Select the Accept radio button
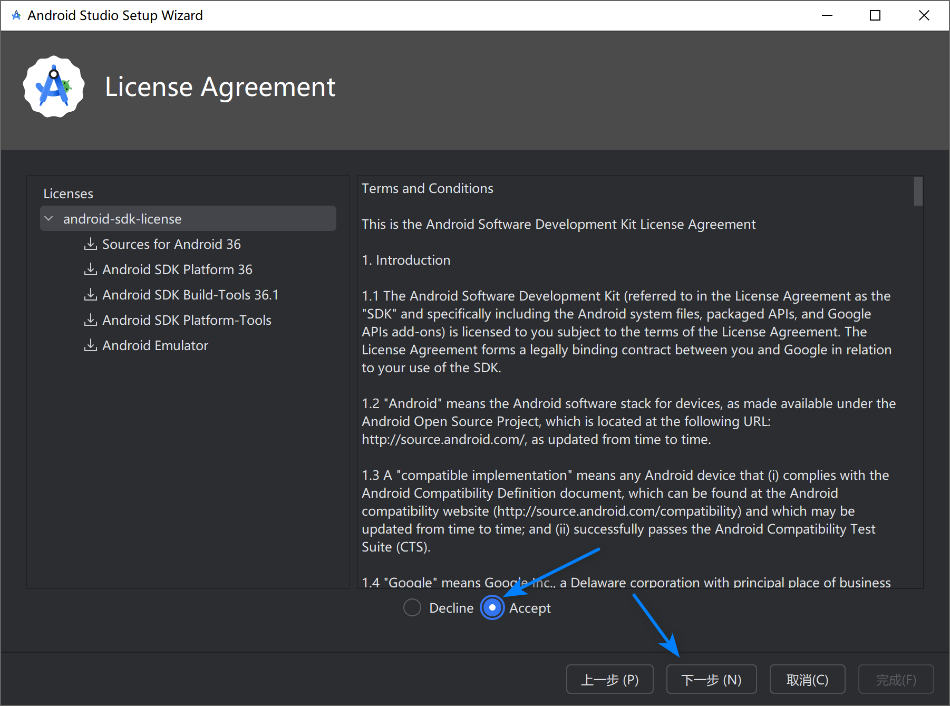Viewport: 950px width, 706px height. click(x=492, y=608)
